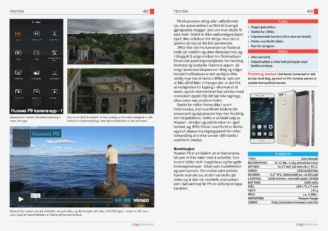Click the "Støtte for råfiler." bullet
The width and height of the screenshot is (328, 231).
click(x=263, y=32)
